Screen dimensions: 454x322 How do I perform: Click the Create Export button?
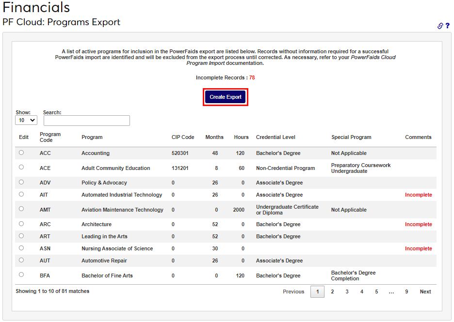(225, 97)
